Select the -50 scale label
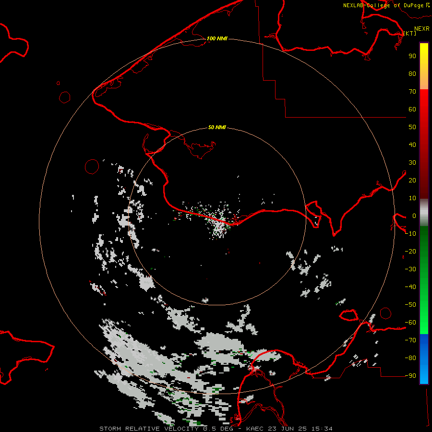 [x=410, y=305]
